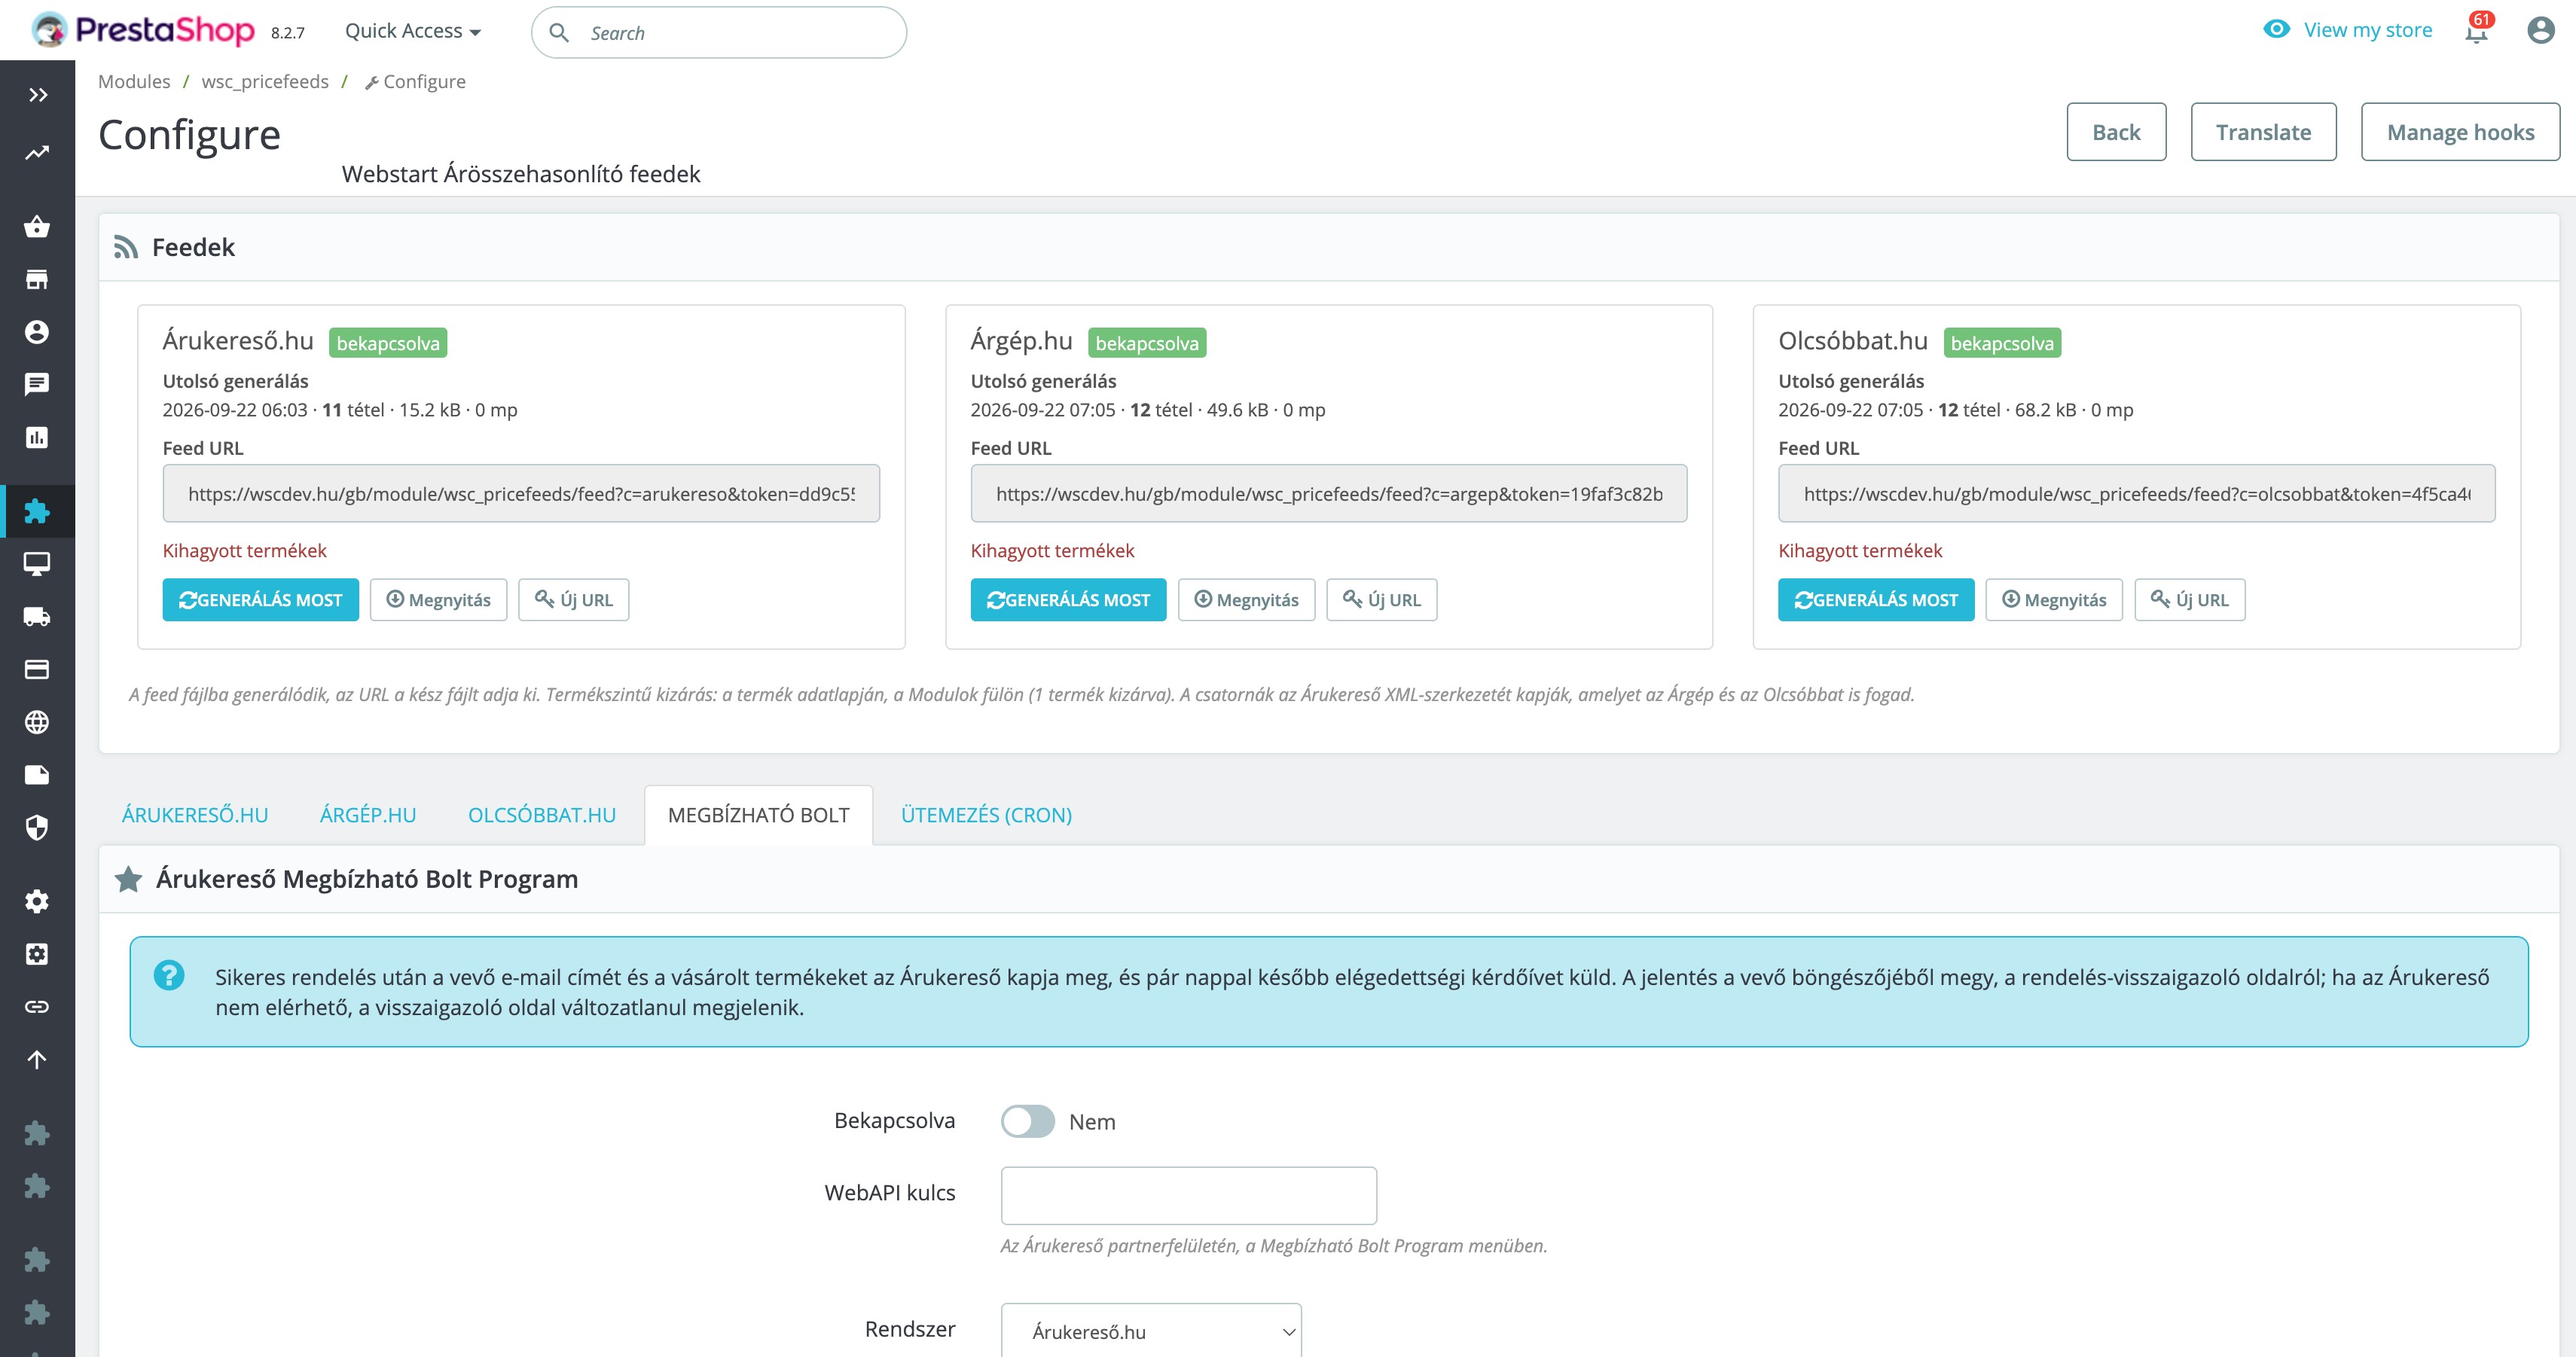Image resolution: width=2576 pixels, height=1357 pixels.
Task: Open Advanced Parameters via the boxed-gear icon
Action: click(37, 954)
